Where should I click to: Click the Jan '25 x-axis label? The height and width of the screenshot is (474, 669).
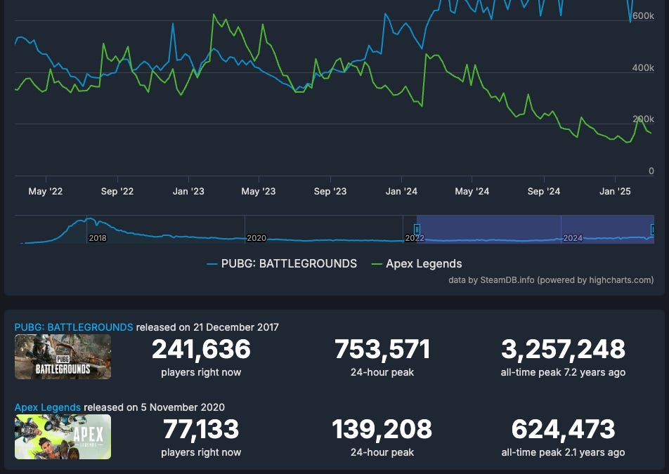[615, 192]
